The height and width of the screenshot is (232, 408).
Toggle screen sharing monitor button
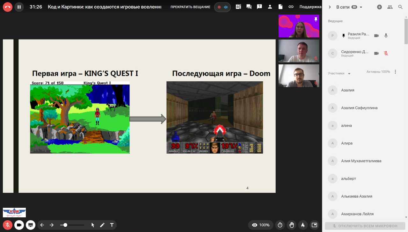pyautogui.click(x=31, y=225)
